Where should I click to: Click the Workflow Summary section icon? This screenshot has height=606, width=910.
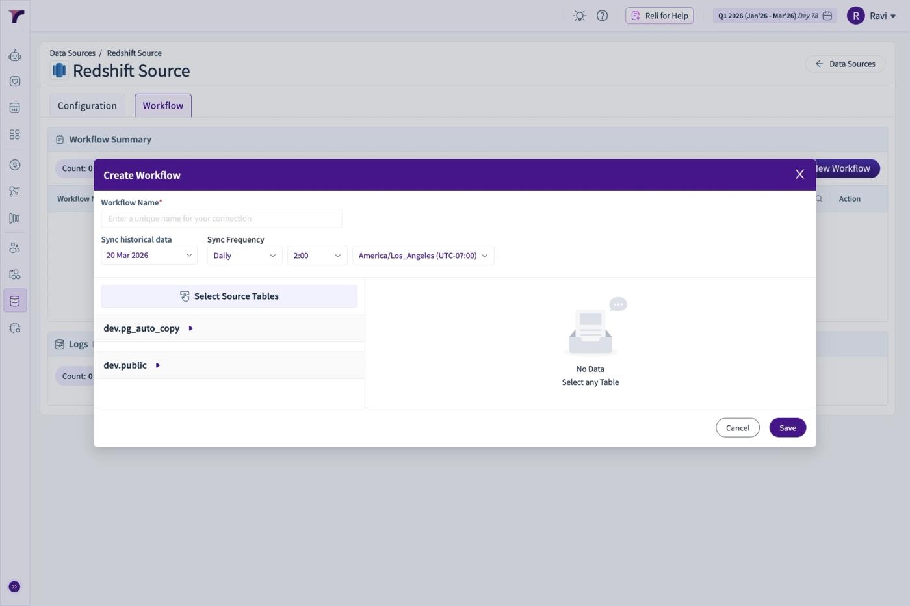[60, 140]
